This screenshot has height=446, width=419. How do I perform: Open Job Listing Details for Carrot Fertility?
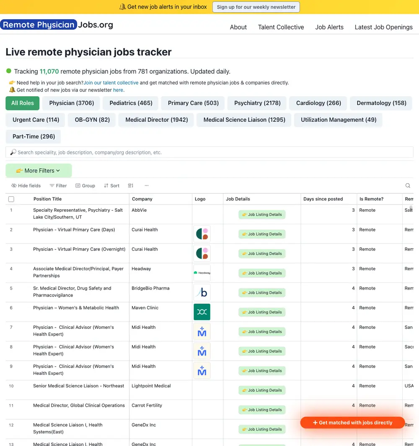tap(262, 410)
